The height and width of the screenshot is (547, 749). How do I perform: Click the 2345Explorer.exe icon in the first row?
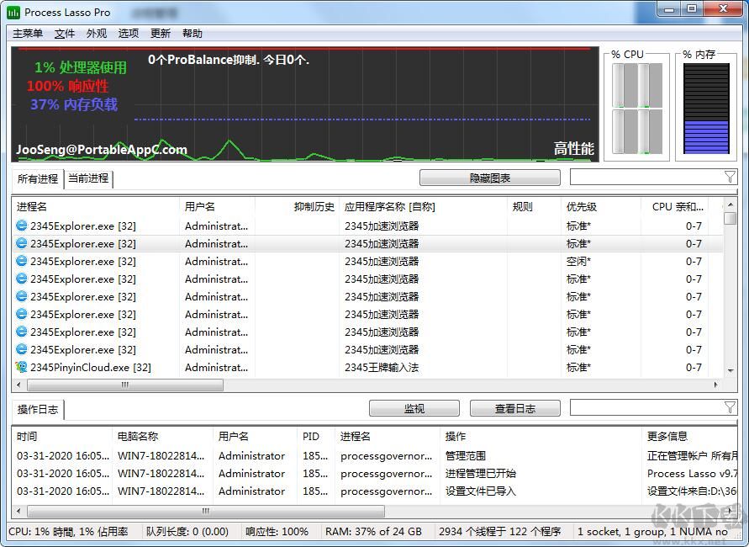[x=22, y=226]
